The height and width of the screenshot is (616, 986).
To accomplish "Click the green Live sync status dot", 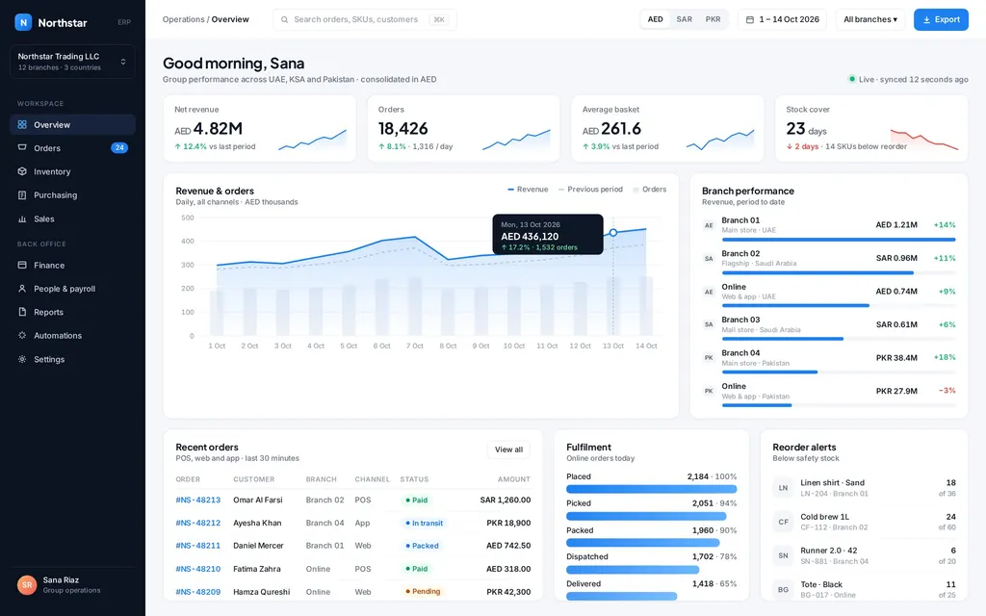I will click(x=852, y=79).
